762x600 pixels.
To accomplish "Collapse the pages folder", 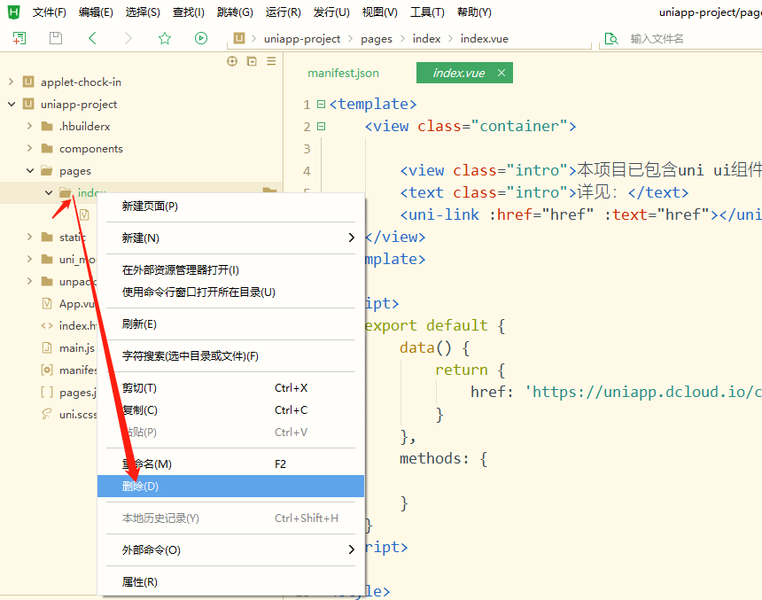I will (x=30, y=171).
